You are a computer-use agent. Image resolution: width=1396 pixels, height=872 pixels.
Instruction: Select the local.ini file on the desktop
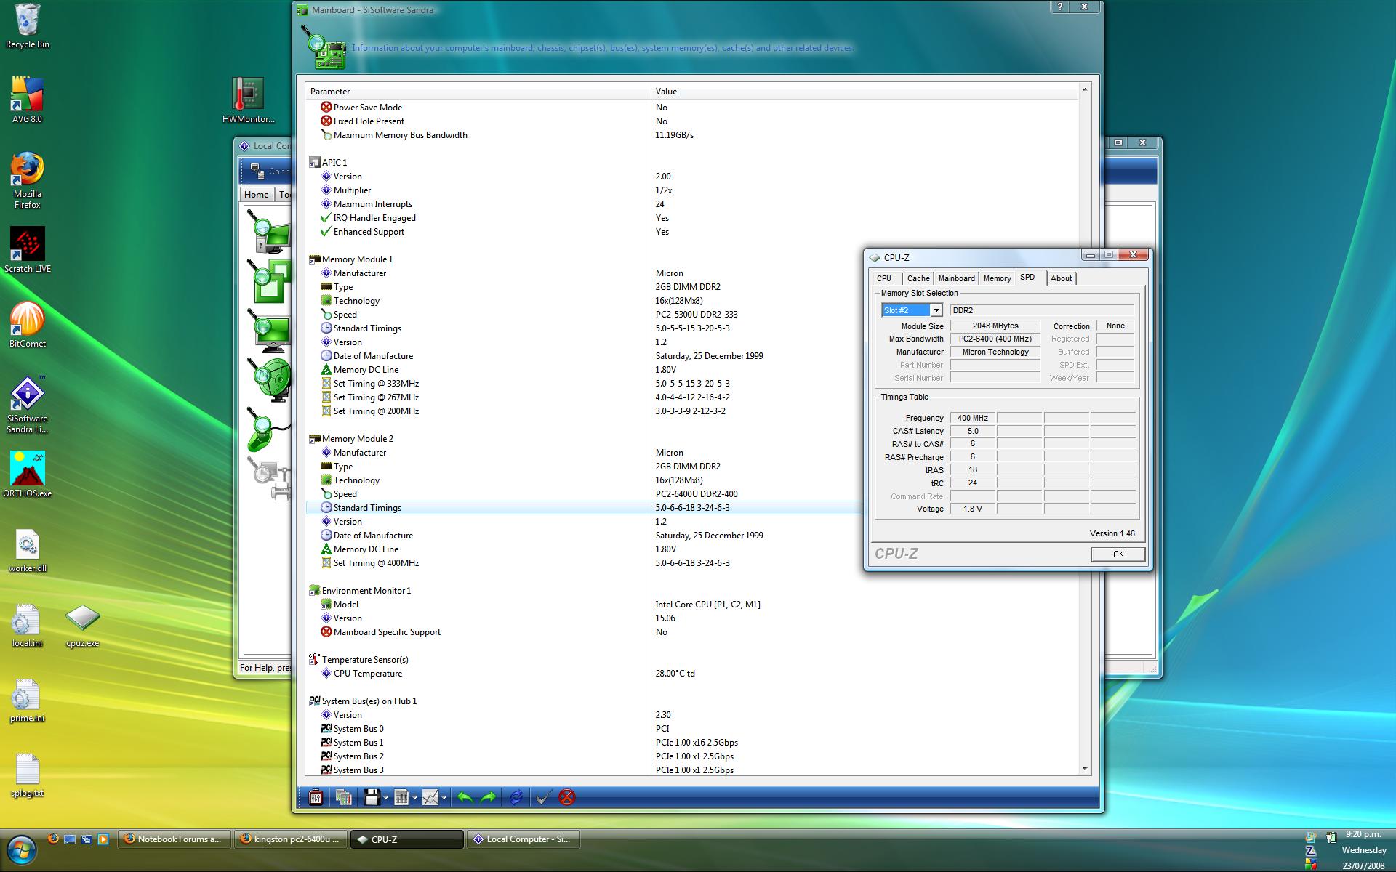27,626
